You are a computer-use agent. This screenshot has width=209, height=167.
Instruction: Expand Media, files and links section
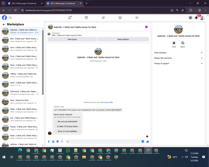pos(178,58)
